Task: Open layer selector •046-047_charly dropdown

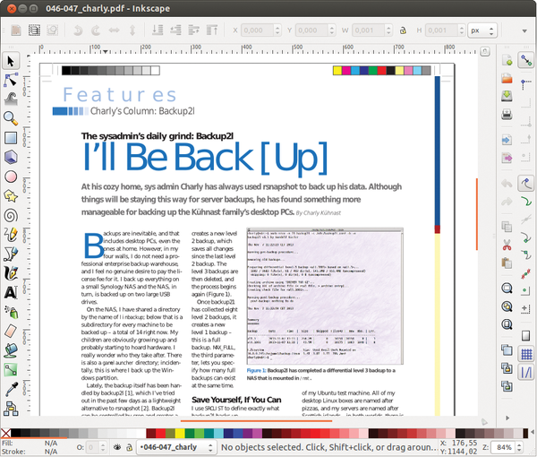Action: 176,447
